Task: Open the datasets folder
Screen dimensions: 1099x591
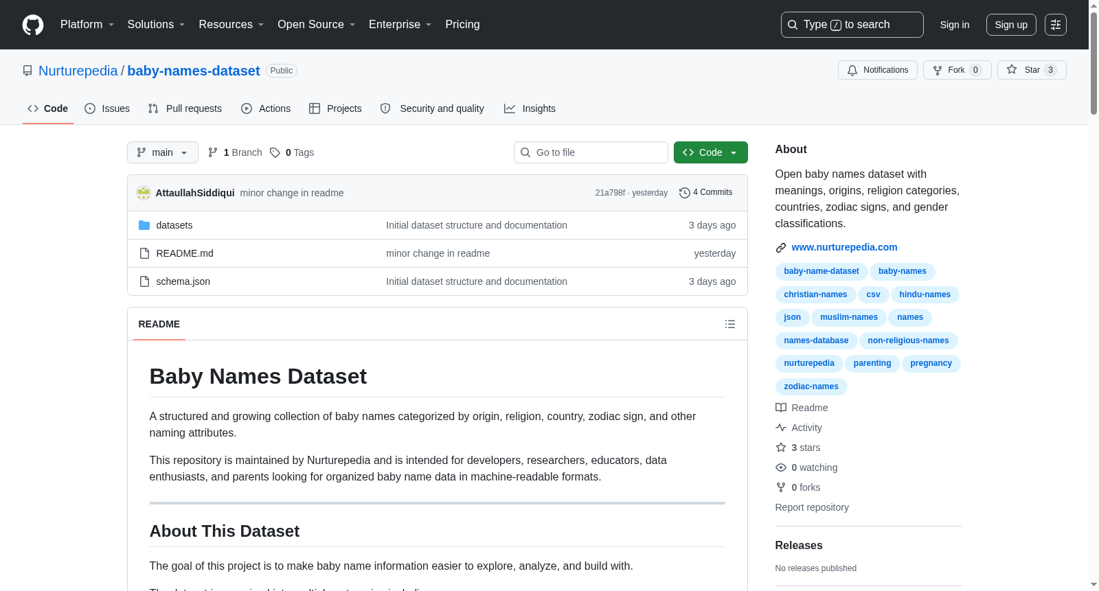Action: coord(174,225)
